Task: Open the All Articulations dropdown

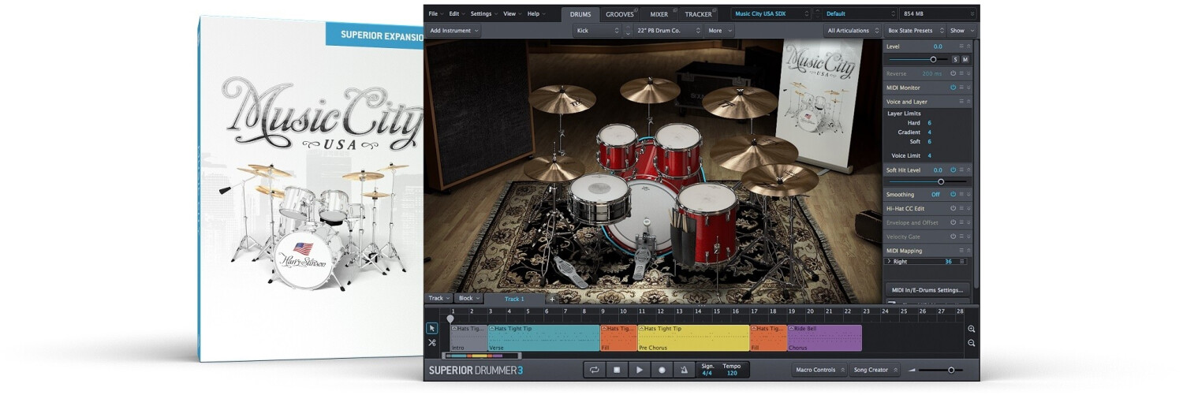Action: (x=852, y=31)
